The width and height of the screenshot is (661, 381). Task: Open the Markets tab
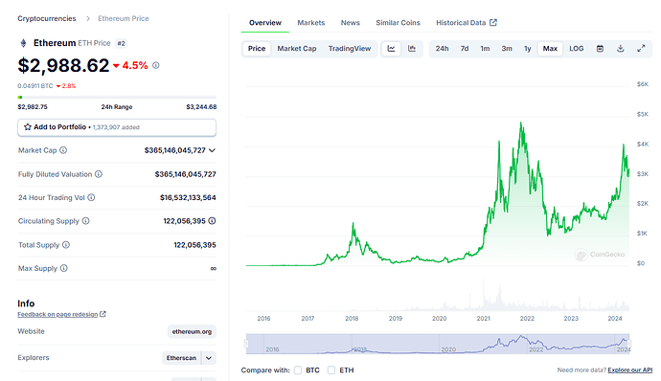[x=311, y=23]
